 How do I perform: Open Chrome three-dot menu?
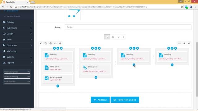(195, 7)
